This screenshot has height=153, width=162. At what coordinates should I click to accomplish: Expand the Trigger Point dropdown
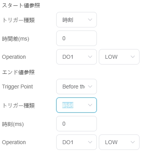76,87
